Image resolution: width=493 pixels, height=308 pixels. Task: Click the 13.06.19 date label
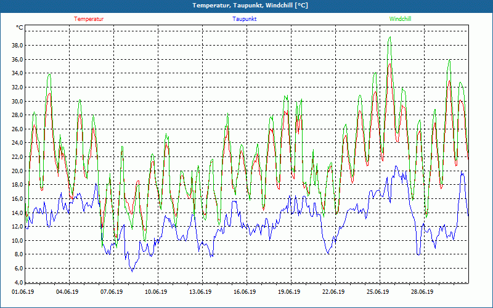tap(200, 291)
